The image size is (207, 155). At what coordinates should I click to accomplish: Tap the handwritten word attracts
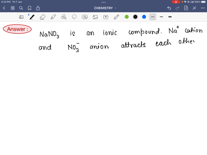pyautogui.click(x=133, y=45)
